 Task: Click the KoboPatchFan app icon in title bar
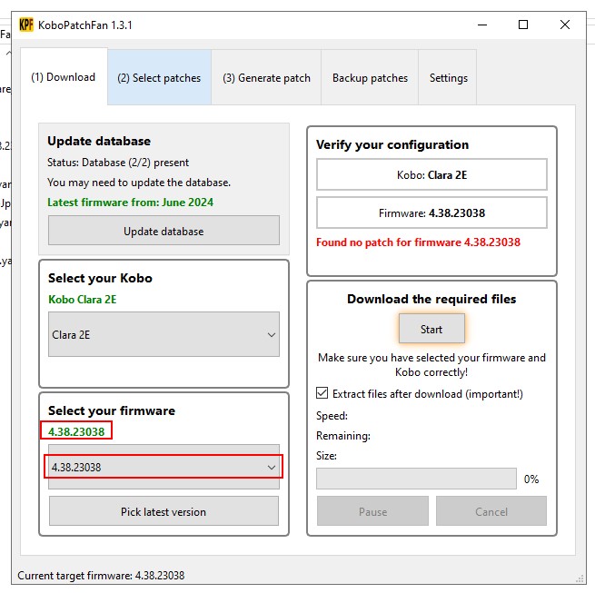click(x=26, y=25)
